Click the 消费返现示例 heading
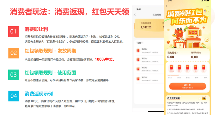The image size is (218, 115). click(x=39, y=94)
